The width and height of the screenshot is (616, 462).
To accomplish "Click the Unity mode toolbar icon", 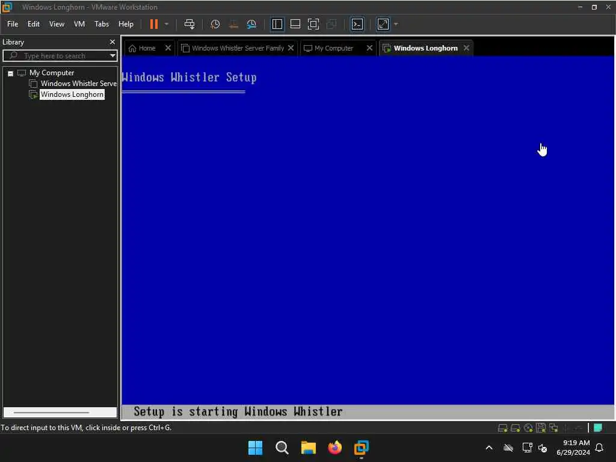I will (331, 24).
